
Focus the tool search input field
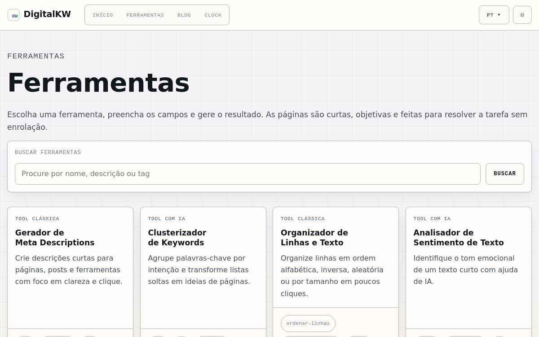point(247,174)
